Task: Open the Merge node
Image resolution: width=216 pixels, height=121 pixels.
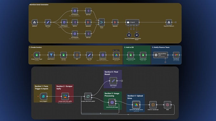Action: click(102, 22)
